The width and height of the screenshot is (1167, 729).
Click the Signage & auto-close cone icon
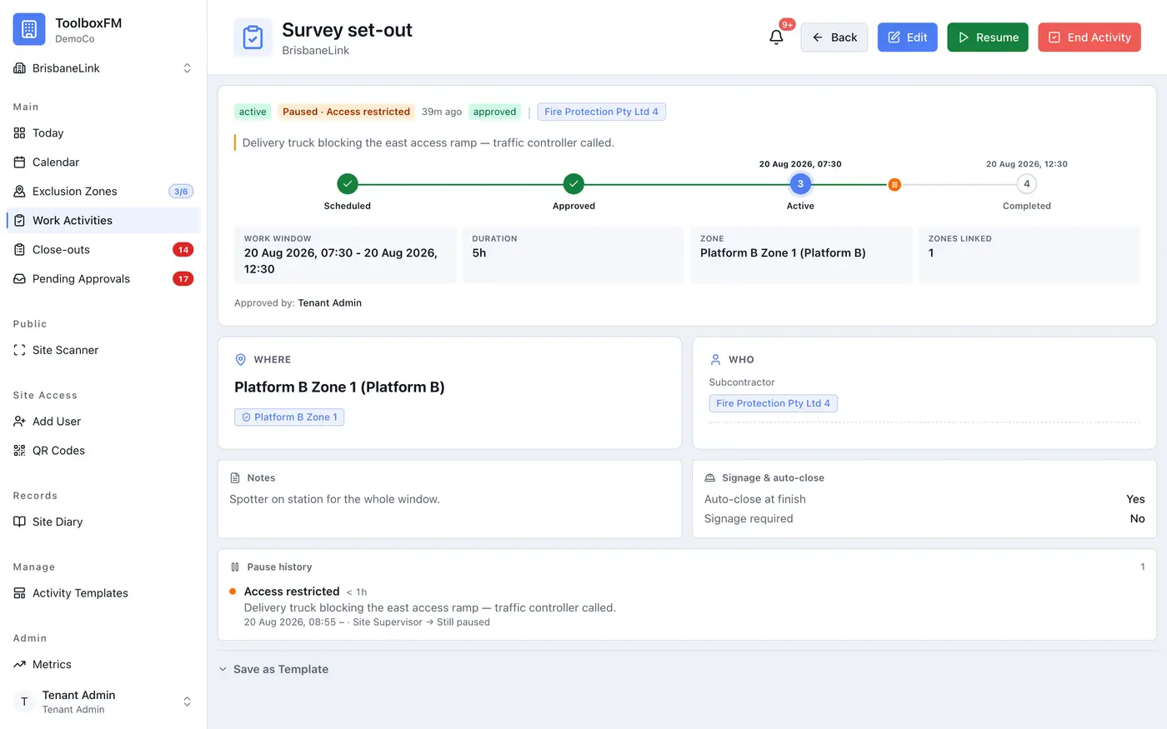pos(710,478)
